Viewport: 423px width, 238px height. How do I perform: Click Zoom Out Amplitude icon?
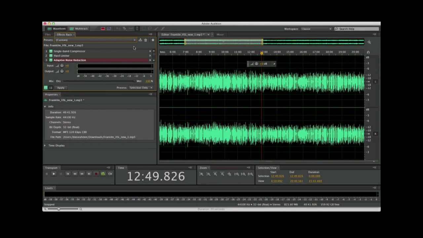point(208,174)
